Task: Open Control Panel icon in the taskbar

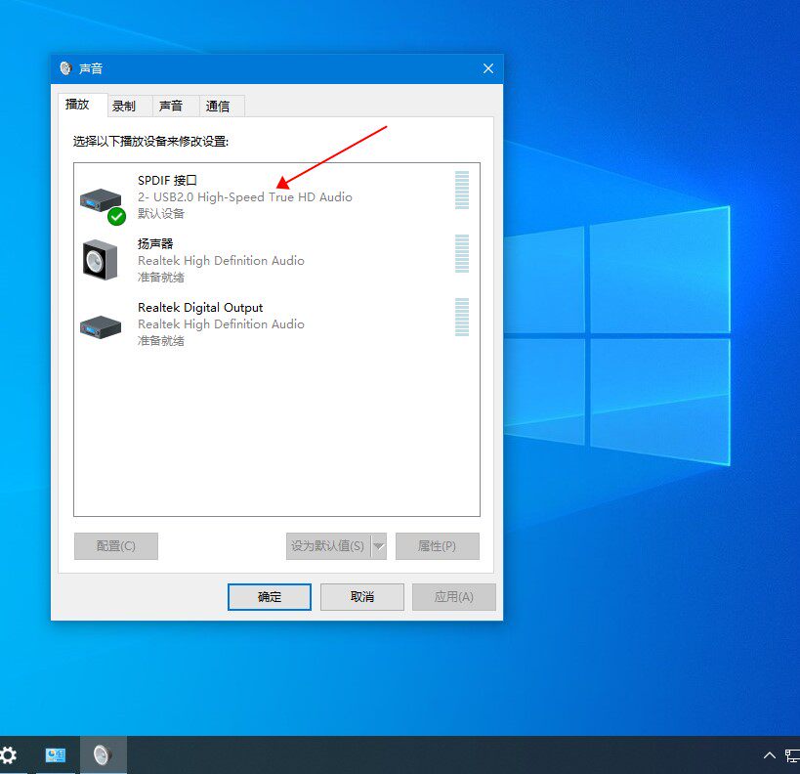Action: pyautogui.click(x=55, y=754)
